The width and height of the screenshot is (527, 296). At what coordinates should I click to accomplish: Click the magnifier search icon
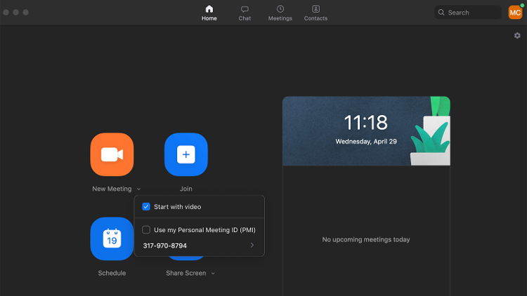[x=441, y=13]
